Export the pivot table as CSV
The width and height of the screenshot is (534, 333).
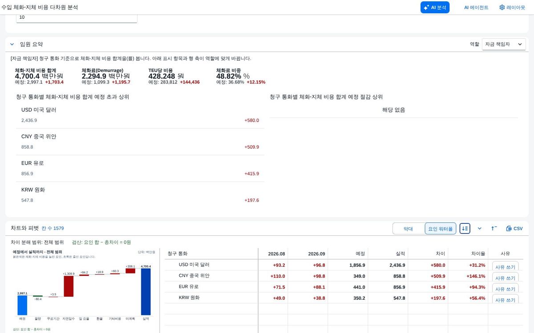coord(514,228)
